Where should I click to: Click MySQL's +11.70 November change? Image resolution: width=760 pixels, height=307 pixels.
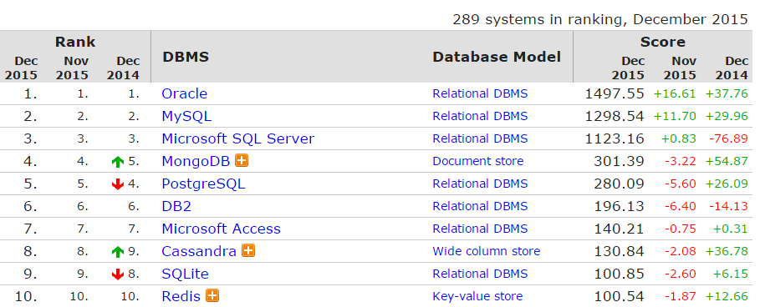click(675, 116)
